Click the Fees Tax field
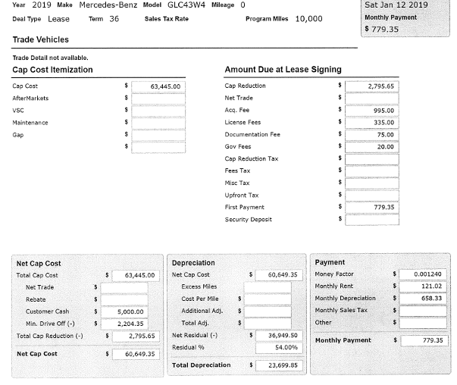This screenshot has width=457, height=385. (x=372, y=171)
